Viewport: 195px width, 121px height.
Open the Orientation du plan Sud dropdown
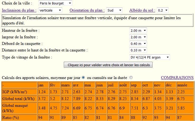(x=114, y=10)
